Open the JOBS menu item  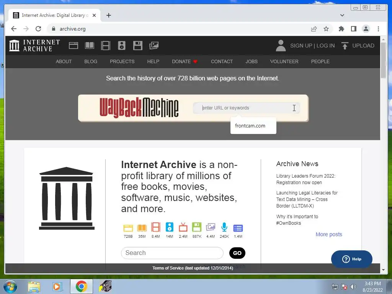(251, 62)
